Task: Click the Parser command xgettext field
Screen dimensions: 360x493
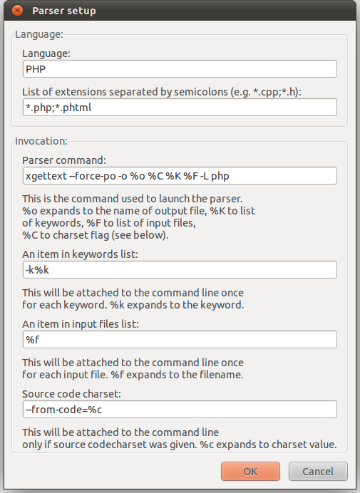Action: tap(180, 176)
